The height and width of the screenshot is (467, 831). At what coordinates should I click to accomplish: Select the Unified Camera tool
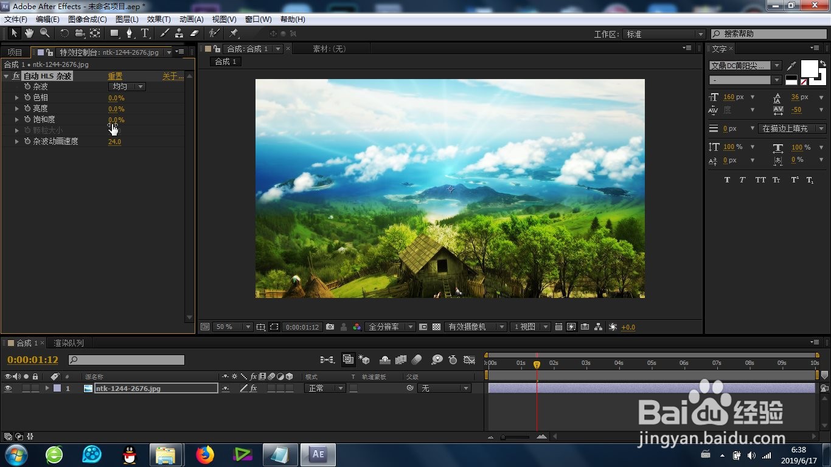tap(80, 33)
